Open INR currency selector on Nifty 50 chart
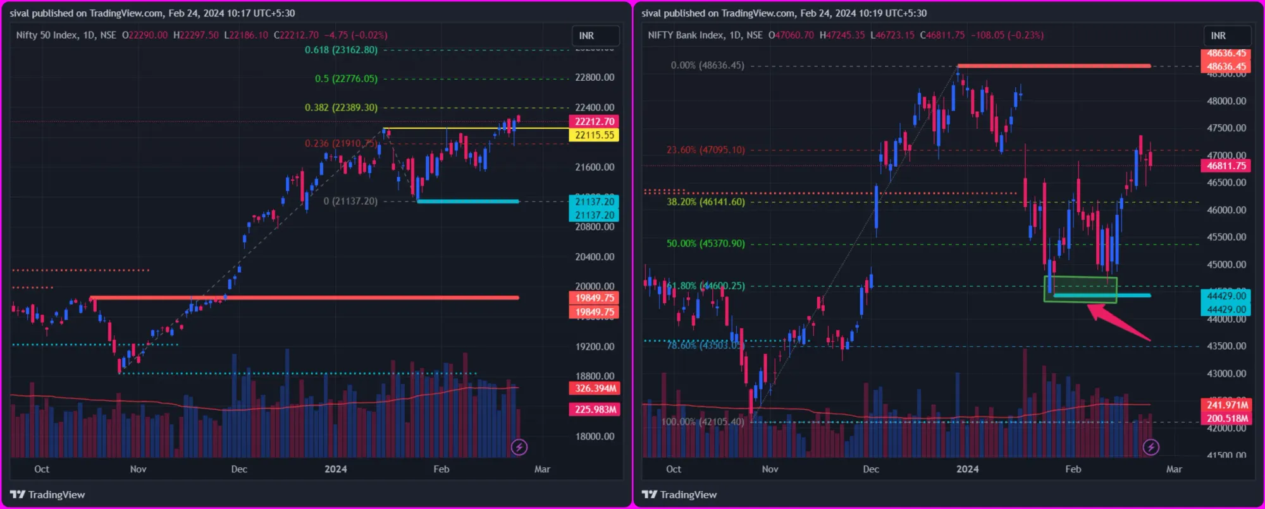 click(x=595, y=35)
